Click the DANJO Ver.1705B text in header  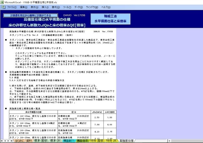74,15
